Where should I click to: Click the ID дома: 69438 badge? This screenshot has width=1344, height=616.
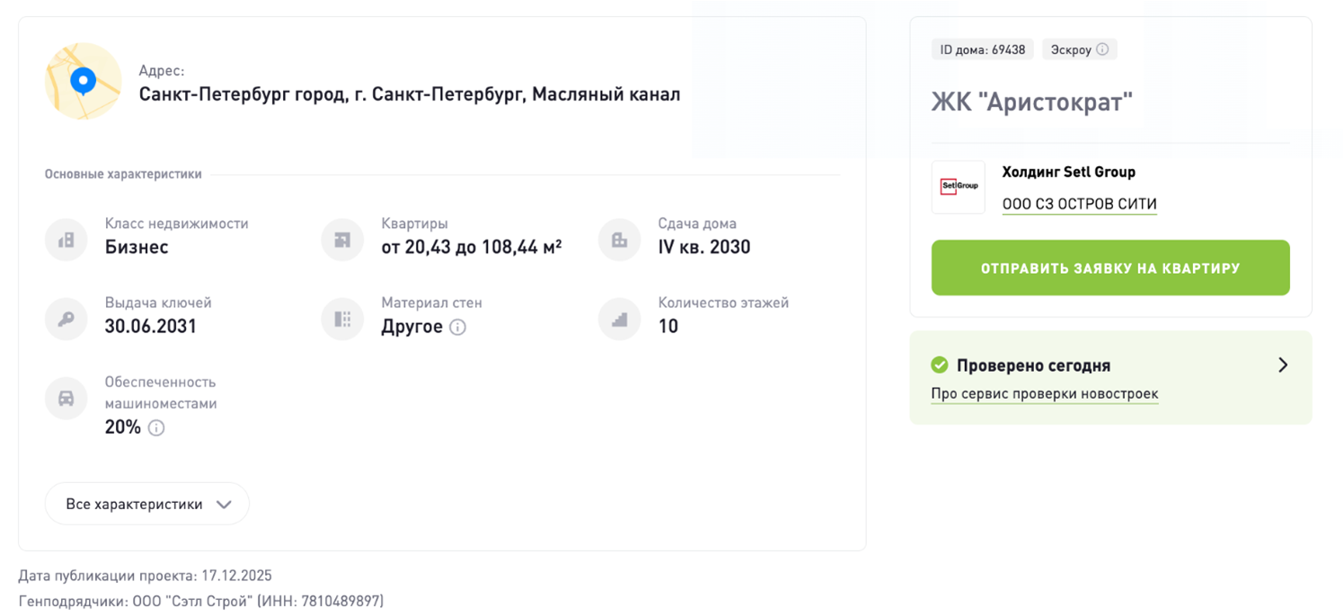pos(983,49)
